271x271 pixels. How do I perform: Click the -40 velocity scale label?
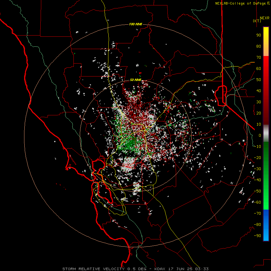257,180
